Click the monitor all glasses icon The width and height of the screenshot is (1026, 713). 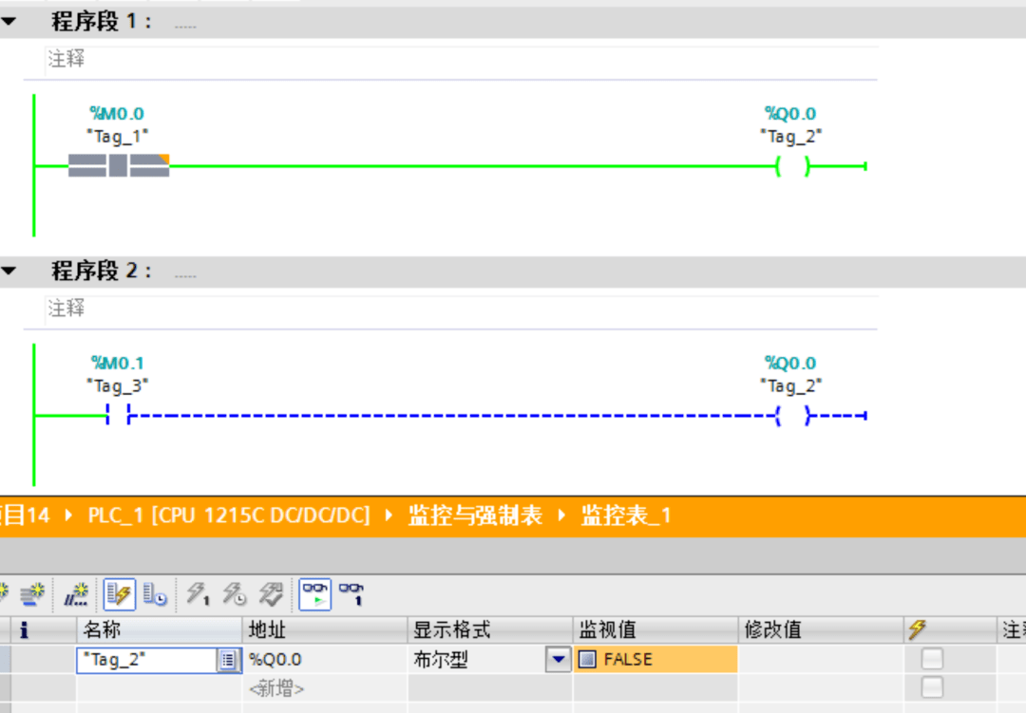click(x=315, y=594)
